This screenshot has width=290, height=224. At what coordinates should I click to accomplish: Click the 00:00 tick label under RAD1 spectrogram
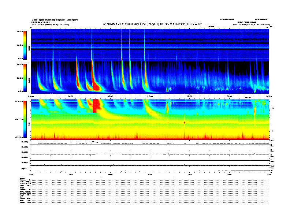[x=31, y=96]
